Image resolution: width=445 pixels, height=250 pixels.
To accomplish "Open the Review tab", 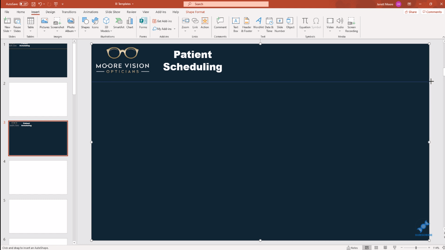I will (131, 12).
